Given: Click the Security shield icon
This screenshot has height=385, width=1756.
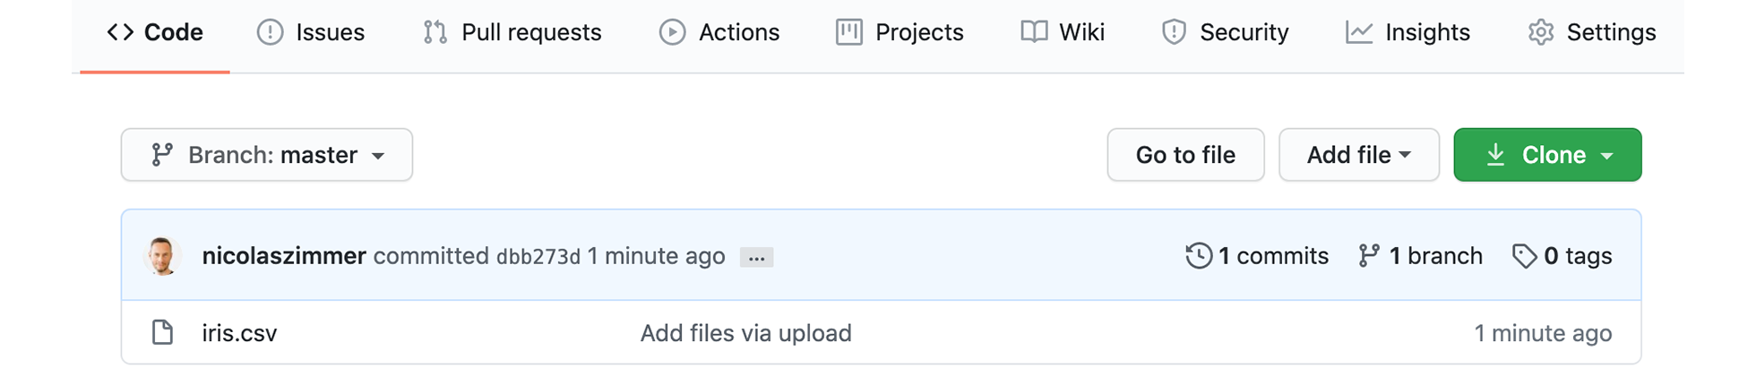Looking at the screenshot, I should point(1174,32).
